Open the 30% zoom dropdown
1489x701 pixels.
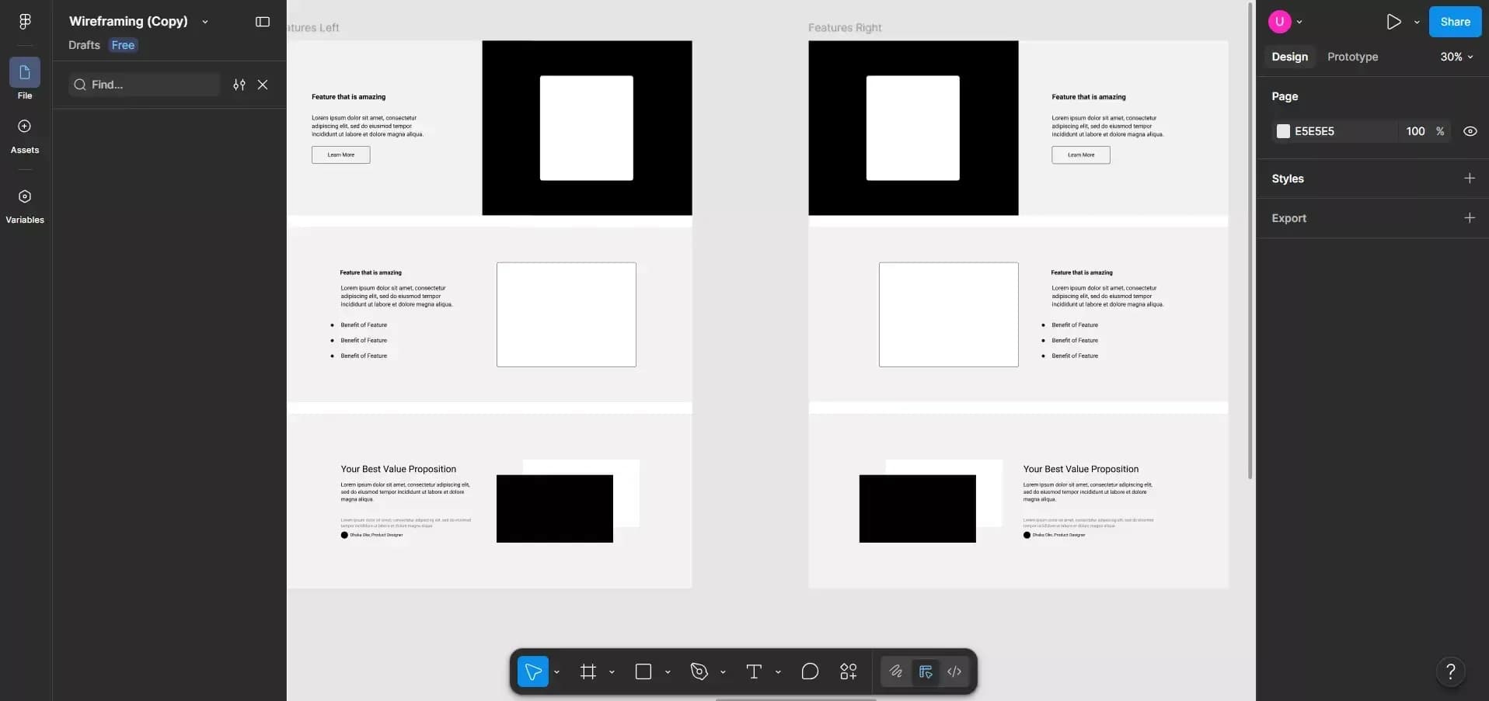tap(1456, 57)
